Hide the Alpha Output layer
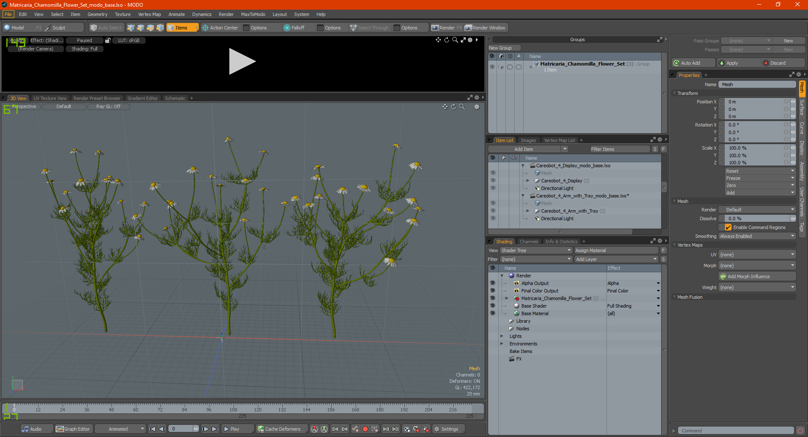 [x=492, y=283]
